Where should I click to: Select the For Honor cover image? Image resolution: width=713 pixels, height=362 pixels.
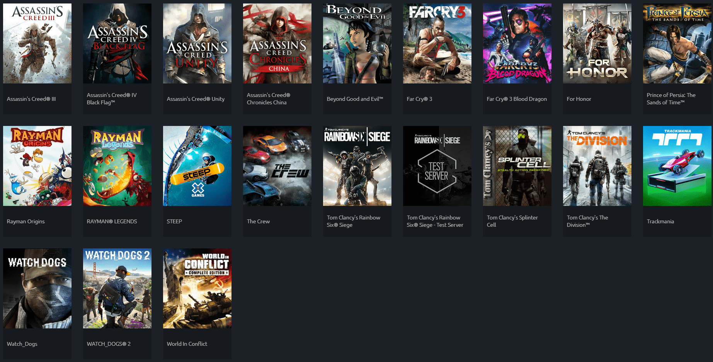(x=597, y=43)
